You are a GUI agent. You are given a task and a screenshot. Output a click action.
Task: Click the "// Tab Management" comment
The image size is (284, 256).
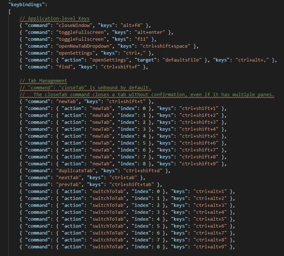43,81
